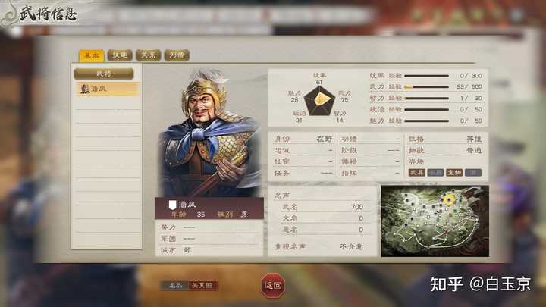Click 潘凤's small portrait icon in officer list
546x307 pixels.
click(x=85, y=89)
